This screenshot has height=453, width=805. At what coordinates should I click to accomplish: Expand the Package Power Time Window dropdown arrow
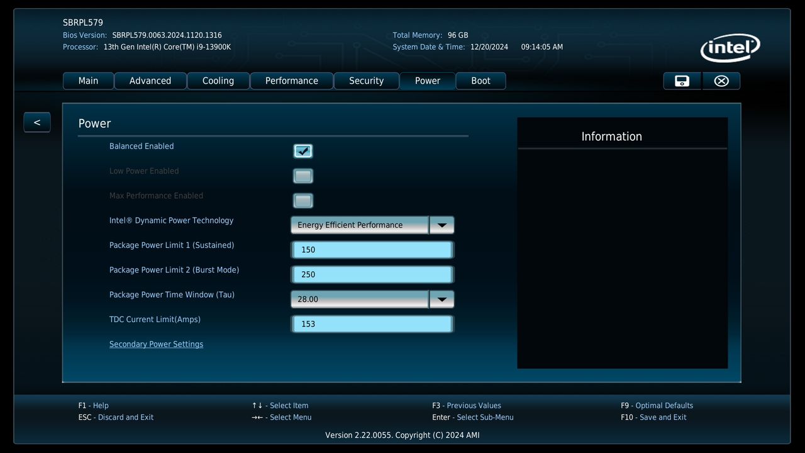pos(441,299)
